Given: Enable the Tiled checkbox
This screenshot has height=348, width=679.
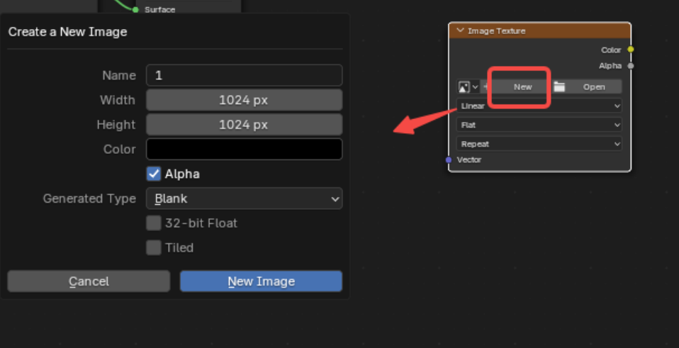Looking at the screenshot, I should click(x=154, y=248).
